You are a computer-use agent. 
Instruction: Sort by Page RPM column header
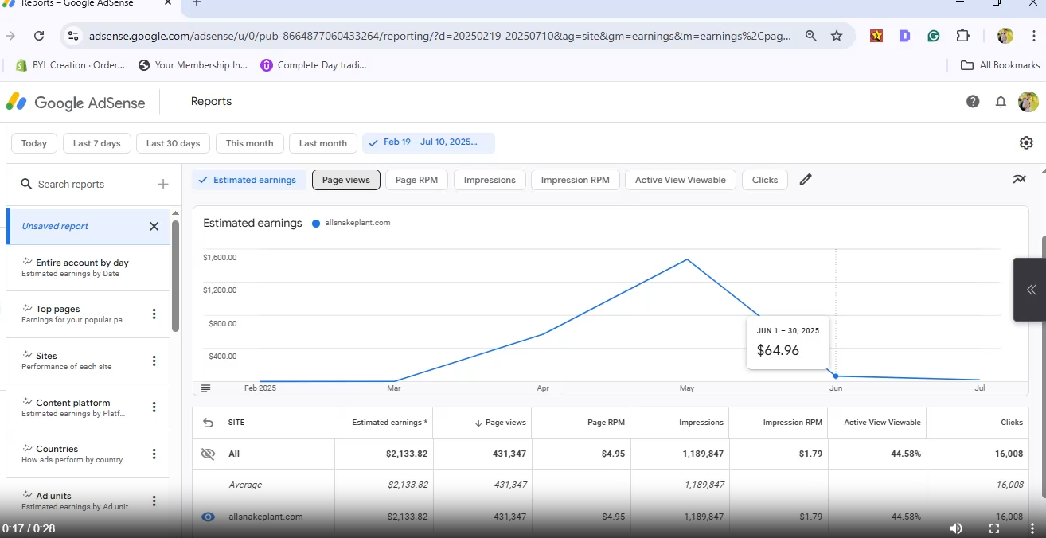606,423
